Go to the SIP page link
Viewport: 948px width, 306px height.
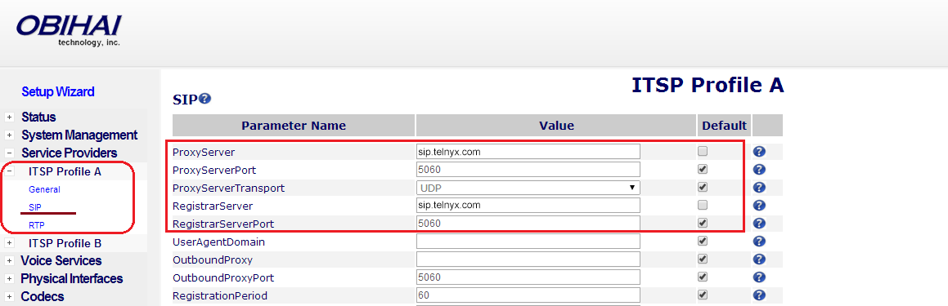point(34,207)
